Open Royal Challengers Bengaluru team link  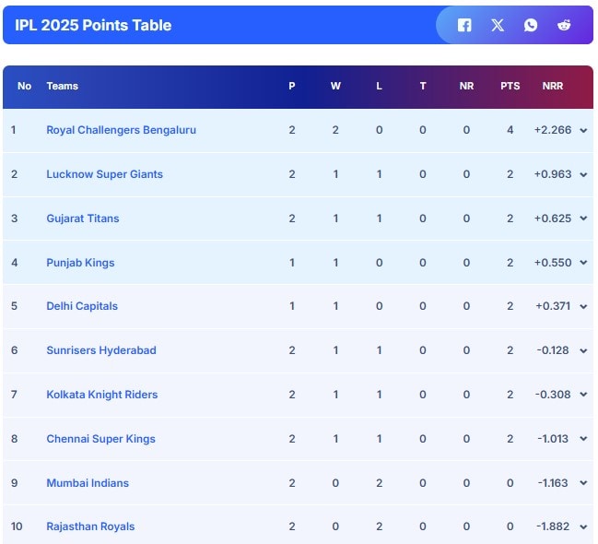[121, 130]
